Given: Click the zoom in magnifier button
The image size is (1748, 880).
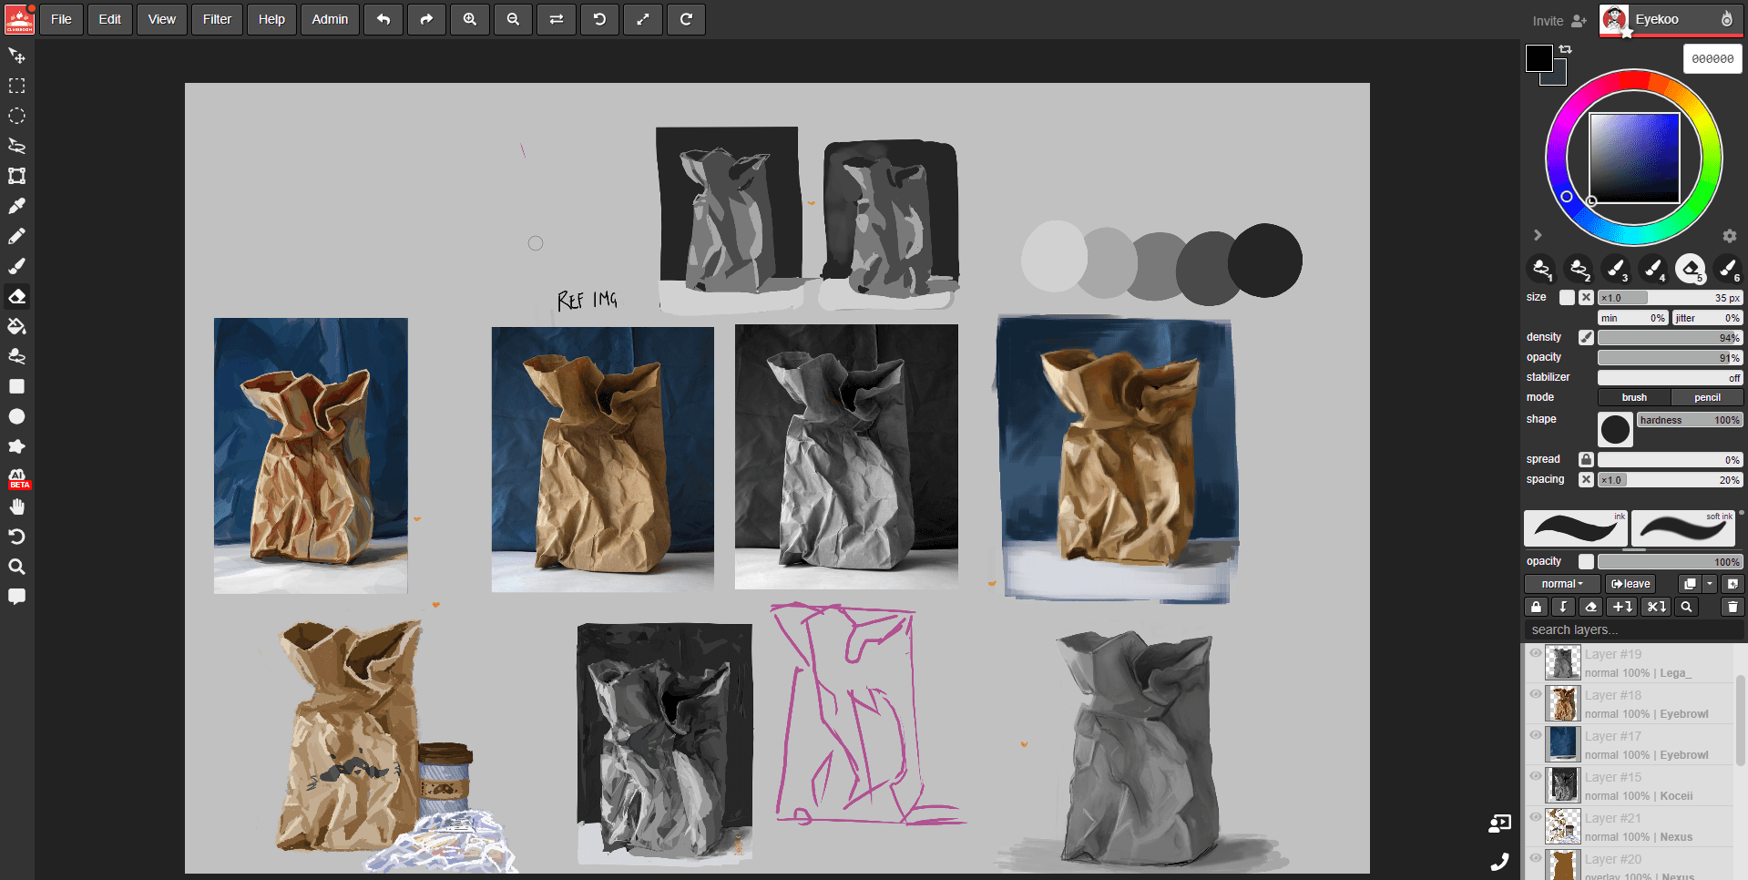Looking at the screenshot, I should click(470, 19).
